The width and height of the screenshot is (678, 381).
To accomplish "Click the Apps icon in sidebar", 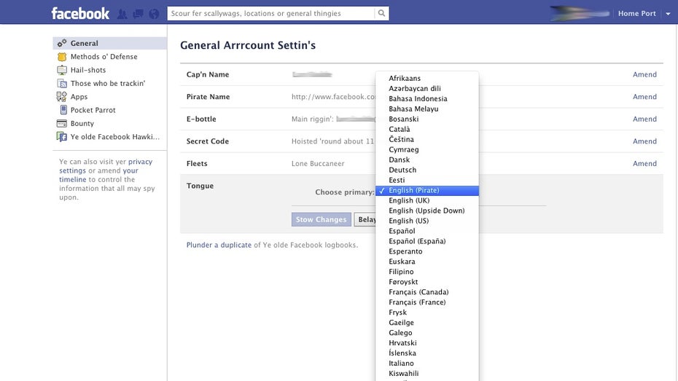I will tap(62, 97).
